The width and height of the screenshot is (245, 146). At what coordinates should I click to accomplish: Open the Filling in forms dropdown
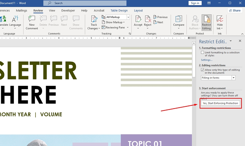[x=234, y=78]
